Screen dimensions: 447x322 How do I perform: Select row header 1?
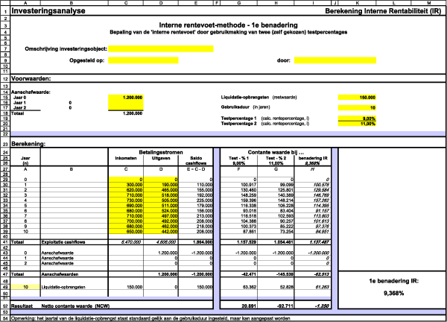[x=5, y=11]
